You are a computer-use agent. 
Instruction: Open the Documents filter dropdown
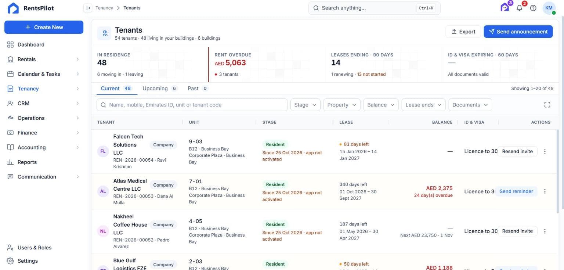[x=470, y=105]
